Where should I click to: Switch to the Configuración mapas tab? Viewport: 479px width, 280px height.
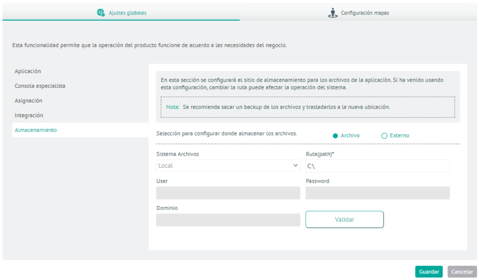pyautogui.click(x=358, y=13)
